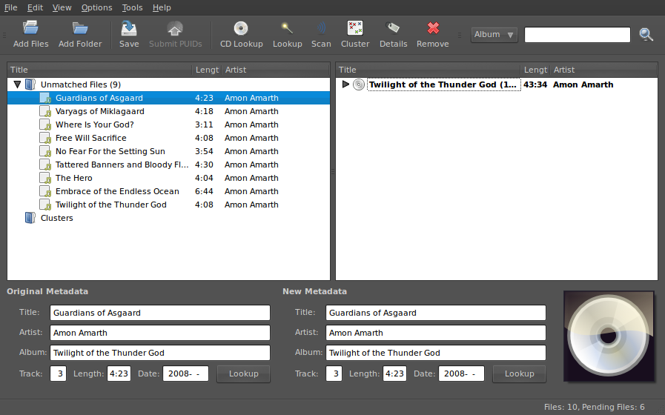Sort right pane by Artist column header
This screenshot has height=415, width=665.
point(604,70)
